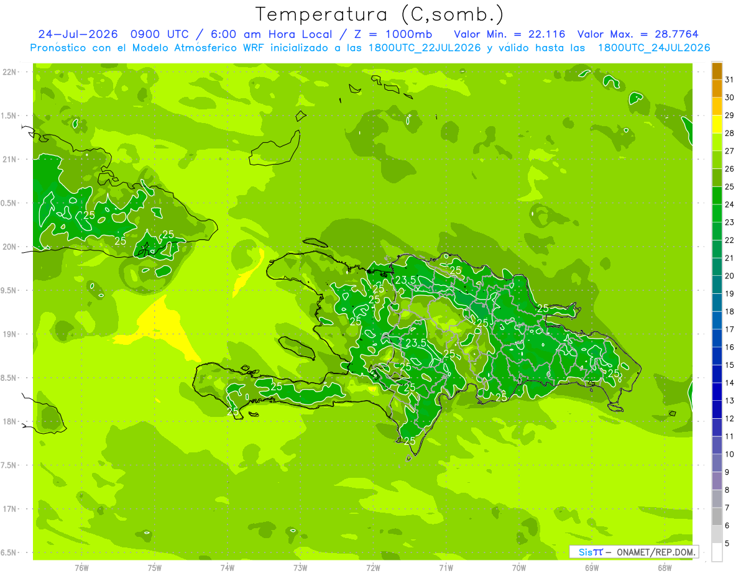746x576 pixels.
Task: Click the legend label '14'
Action: (x=730, y=383)
